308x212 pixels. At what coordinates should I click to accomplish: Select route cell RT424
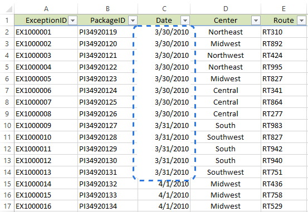(284, 55)
